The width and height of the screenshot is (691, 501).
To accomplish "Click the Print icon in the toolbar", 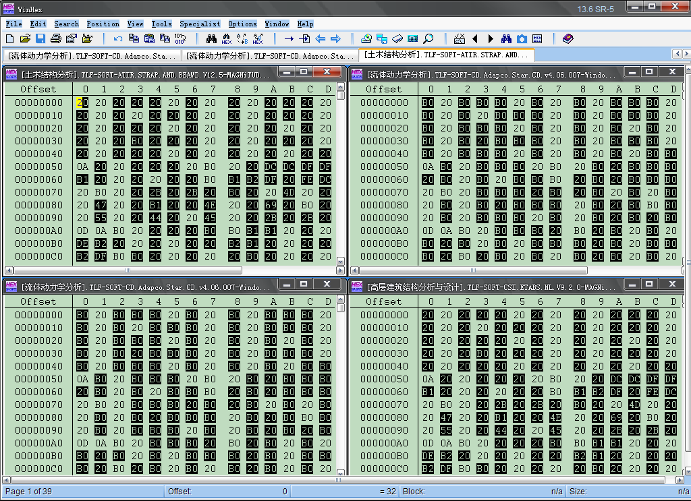I will click(x=56, y=38).
